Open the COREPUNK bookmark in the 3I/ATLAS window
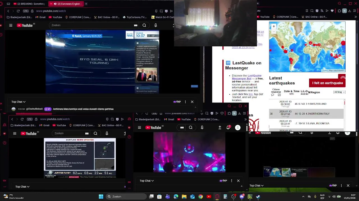Viewport: 359px width, 201px height. coord(82,125)
